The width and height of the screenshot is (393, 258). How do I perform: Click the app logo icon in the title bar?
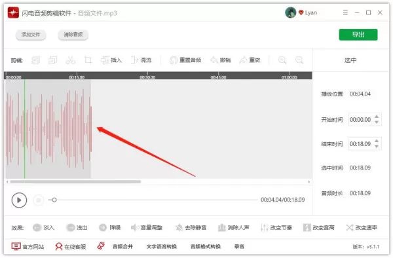[13, 12]
